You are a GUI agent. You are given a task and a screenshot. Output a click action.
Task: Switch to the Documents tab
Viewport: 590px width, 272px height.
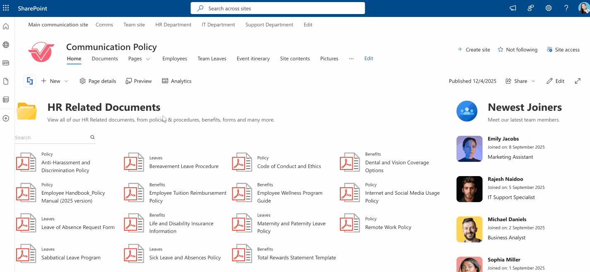coord(104,58)
